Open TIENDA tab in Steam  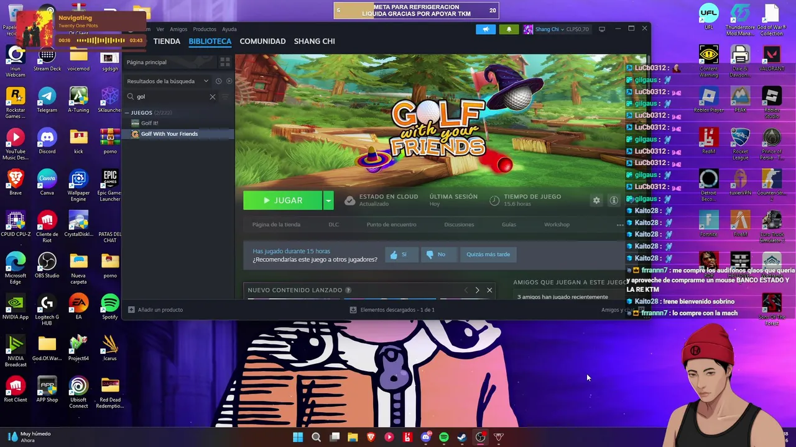pyautogui.click(x=167, y=41)
